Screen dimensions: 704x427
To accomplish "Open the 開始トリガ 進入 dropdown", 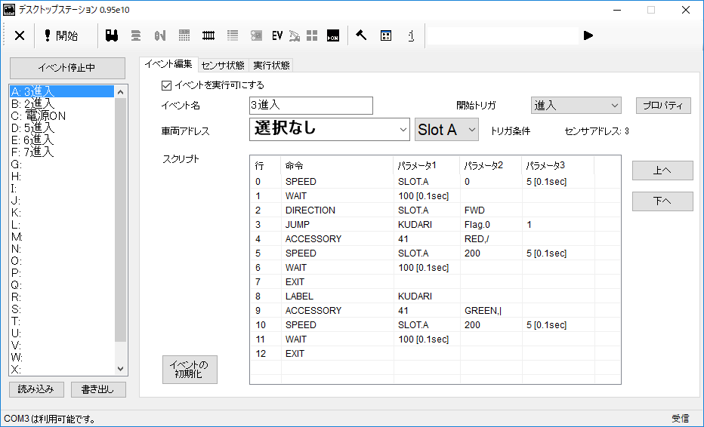I will (x=576, y=106).
